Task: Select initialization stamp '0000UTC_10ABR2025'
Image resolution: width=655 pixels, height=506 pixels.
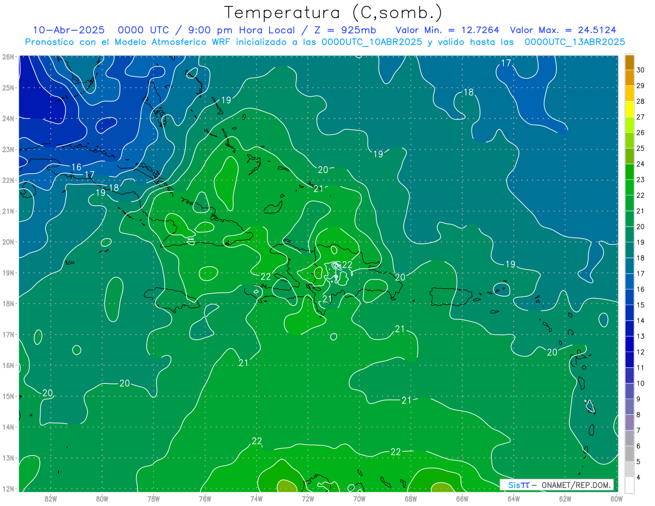Action: tap(372, 42)
